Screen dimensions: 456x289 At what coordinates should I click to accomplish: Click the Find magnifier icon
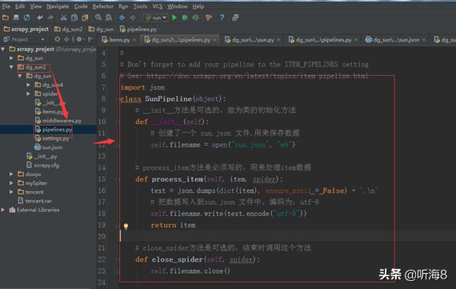click(x=98, y=18)
